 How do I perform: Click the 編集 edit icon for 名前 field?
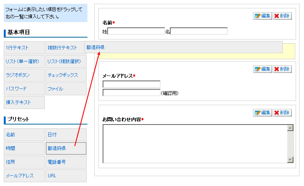pos(262,16)
